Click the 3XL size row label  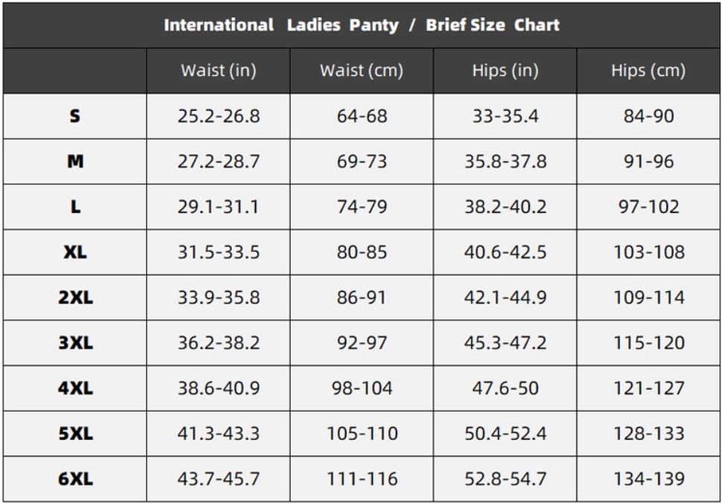click(75, 342)
